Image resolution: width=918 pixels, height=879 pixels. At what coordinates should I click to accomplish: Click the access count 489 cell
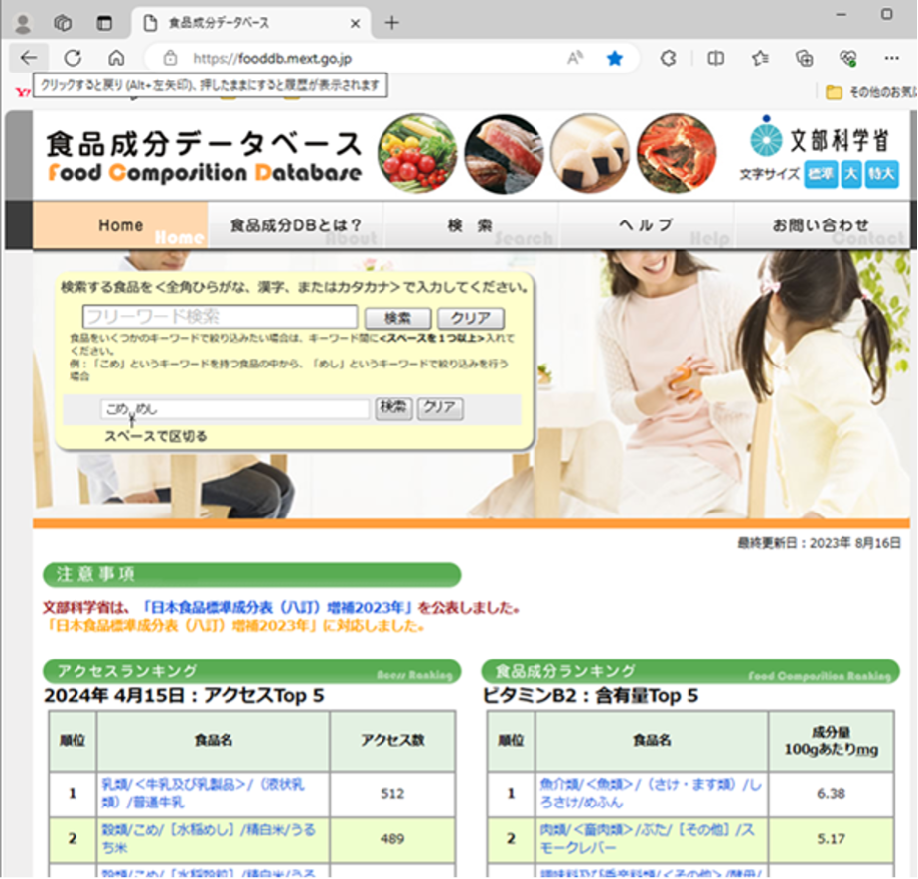pos(392,839)
